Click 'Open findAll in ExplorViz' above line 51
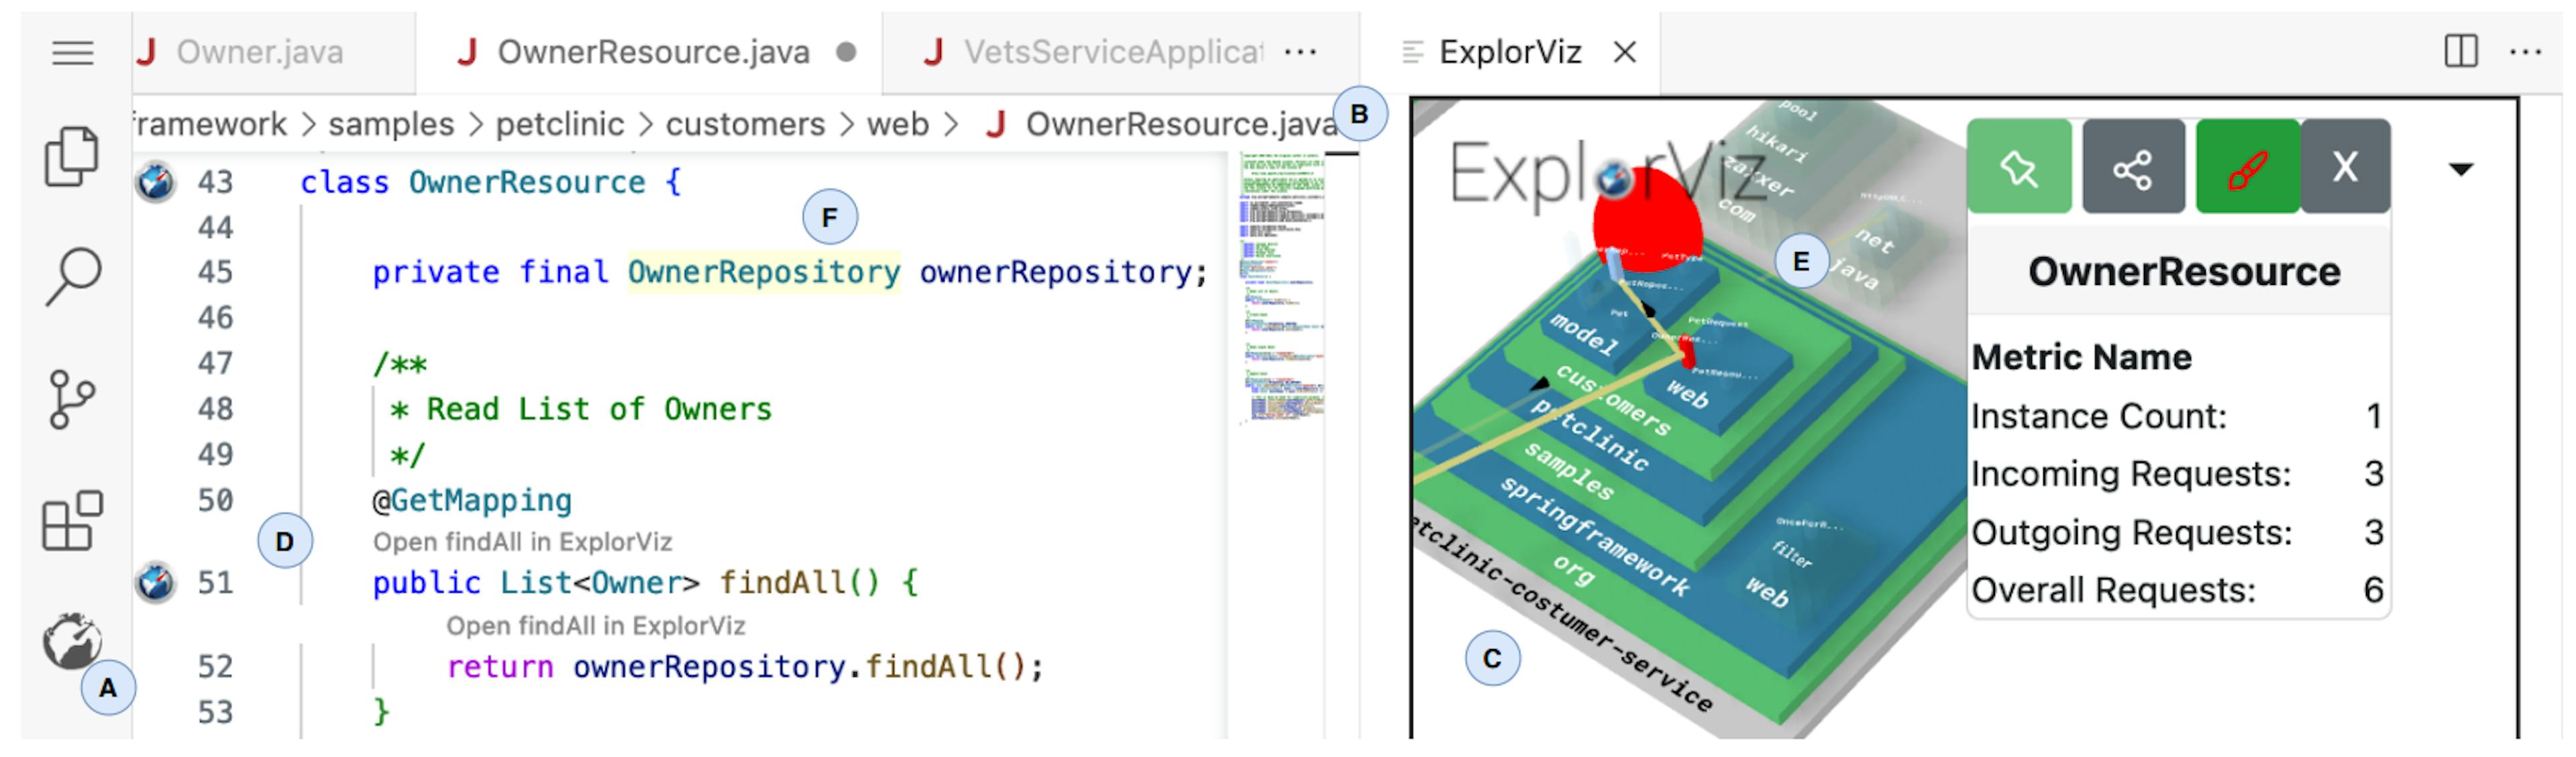 coord(522,542)
